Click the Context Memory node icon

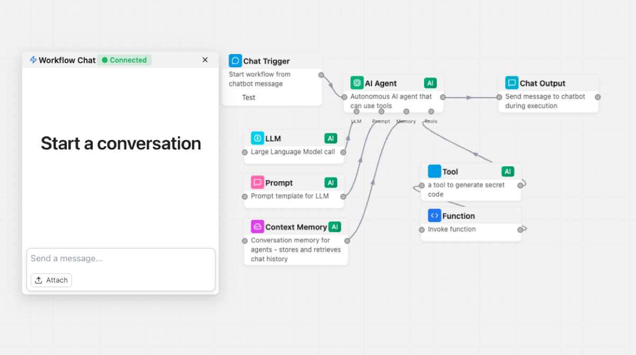coord(258,226)
